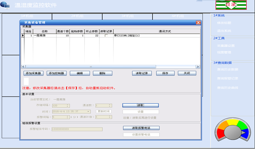The height and width of the screenshot is (149, 255).
Task: Click the horizontal scrollbar thumb under table
Action: (x=91, y=67)
